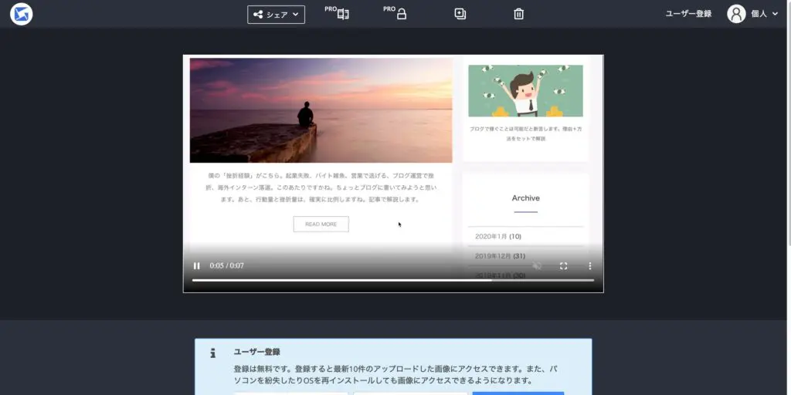
Task: Select the READ MORE box in video
Action: pyautogui.click(x=321, y=225)
